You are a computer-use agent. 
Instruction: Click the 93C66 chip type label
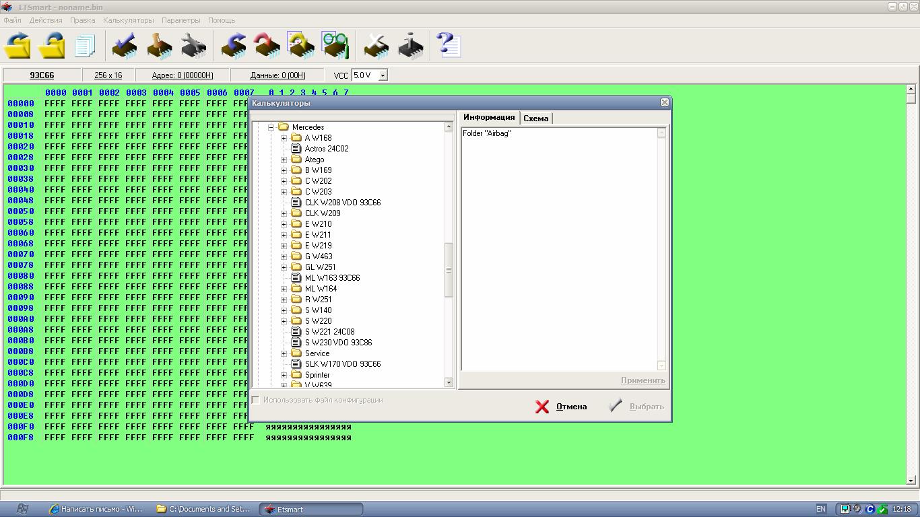click(x=42, y=75)
